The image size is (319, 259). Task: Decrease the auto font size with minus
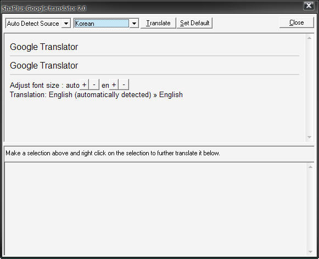[x=94, y=85]
